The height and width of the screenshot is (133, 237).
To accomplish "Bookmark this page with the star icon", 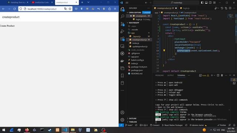I will [70, 9].
